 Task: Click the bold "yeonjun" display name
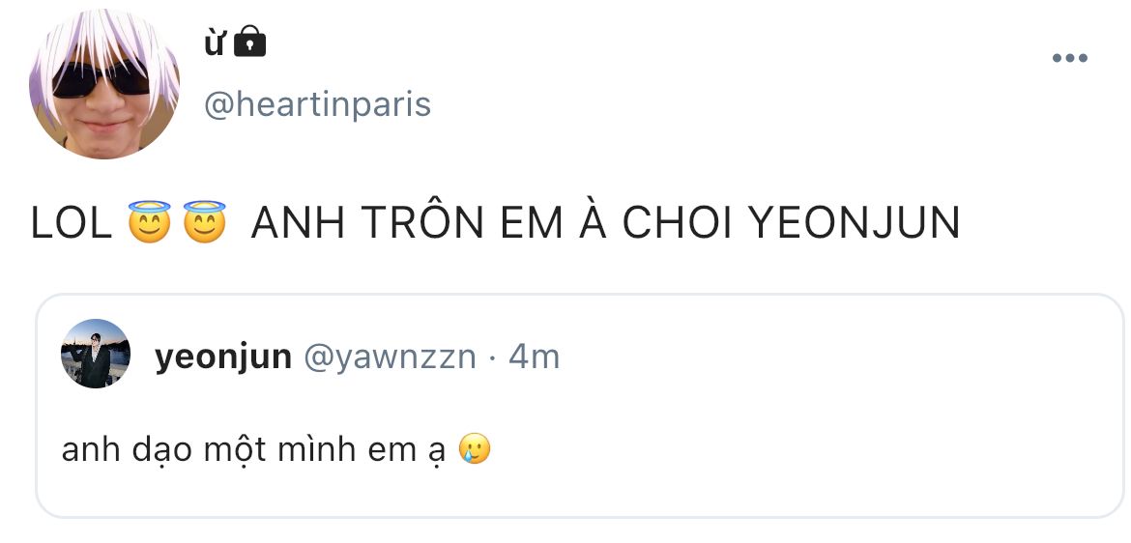pyautogui.click(x=222, y=357)
